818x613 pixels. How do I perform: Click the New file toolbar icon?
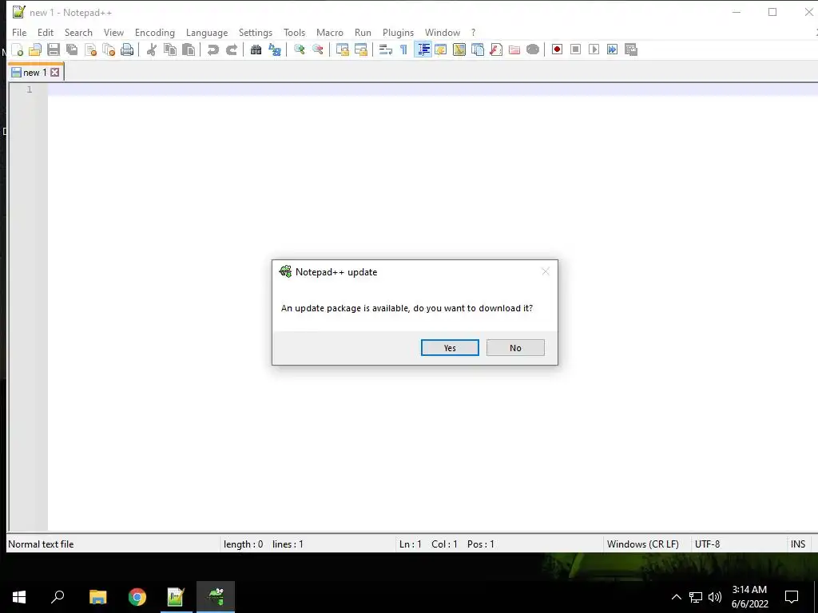click(x=18, y=49)
